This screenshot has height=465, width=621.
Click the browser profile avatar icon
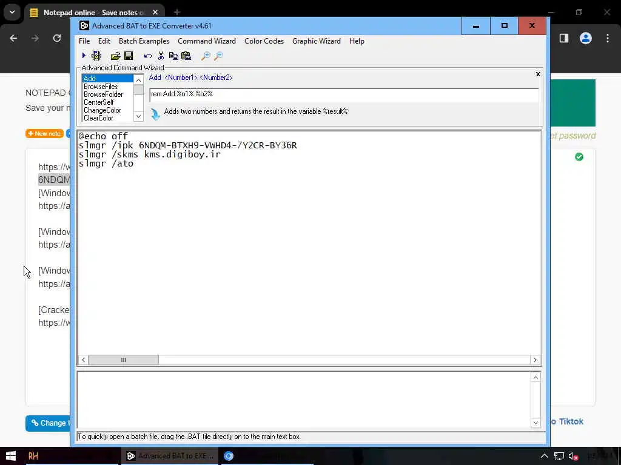click(586, 38)
